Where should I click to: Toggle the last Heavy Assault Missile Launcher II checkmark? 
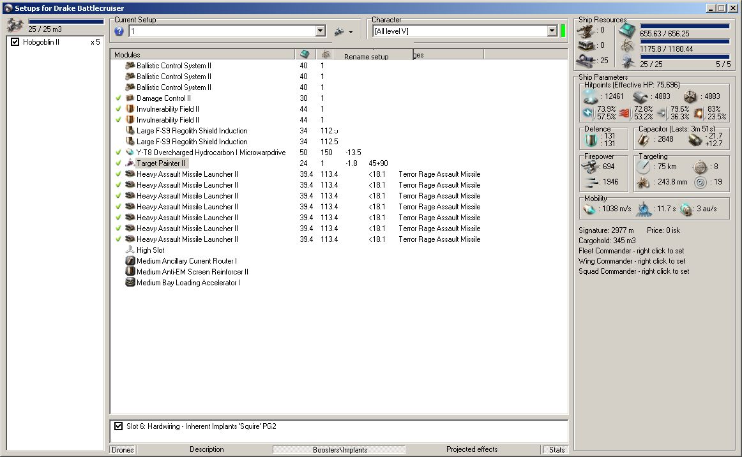click(x=118, y=239)
